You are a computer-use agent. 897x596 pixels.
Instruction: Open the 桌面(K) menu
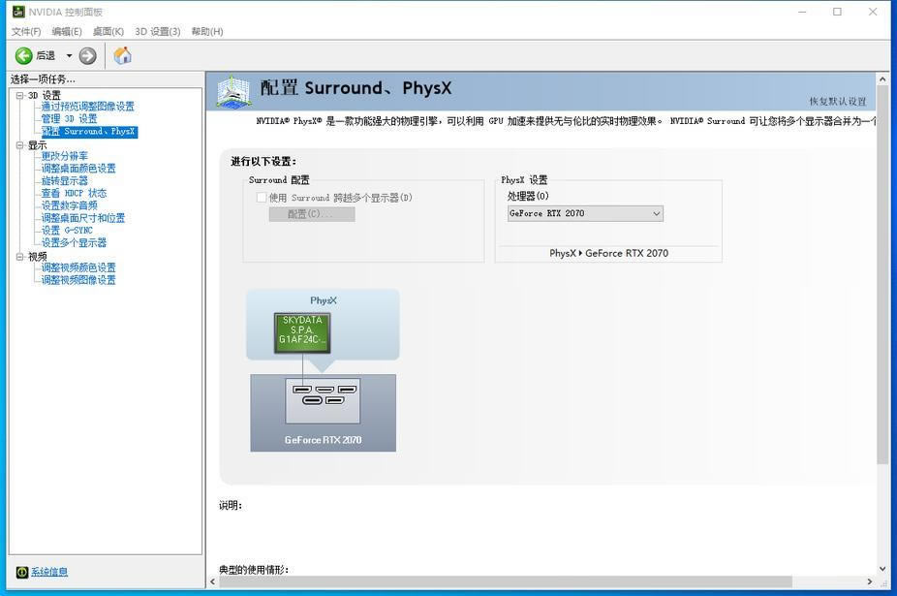coord(108,31)
